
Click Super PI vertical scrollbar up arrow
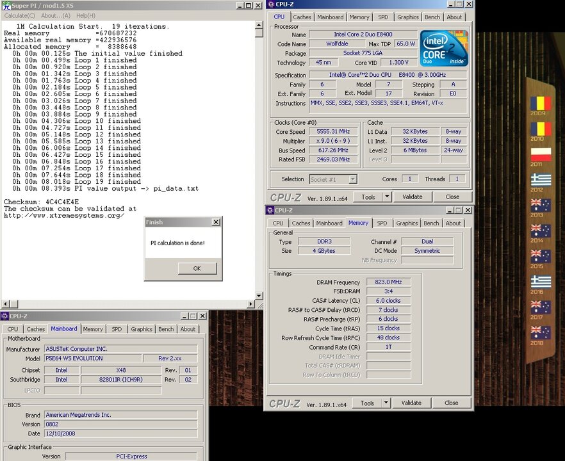pos(259,25)
